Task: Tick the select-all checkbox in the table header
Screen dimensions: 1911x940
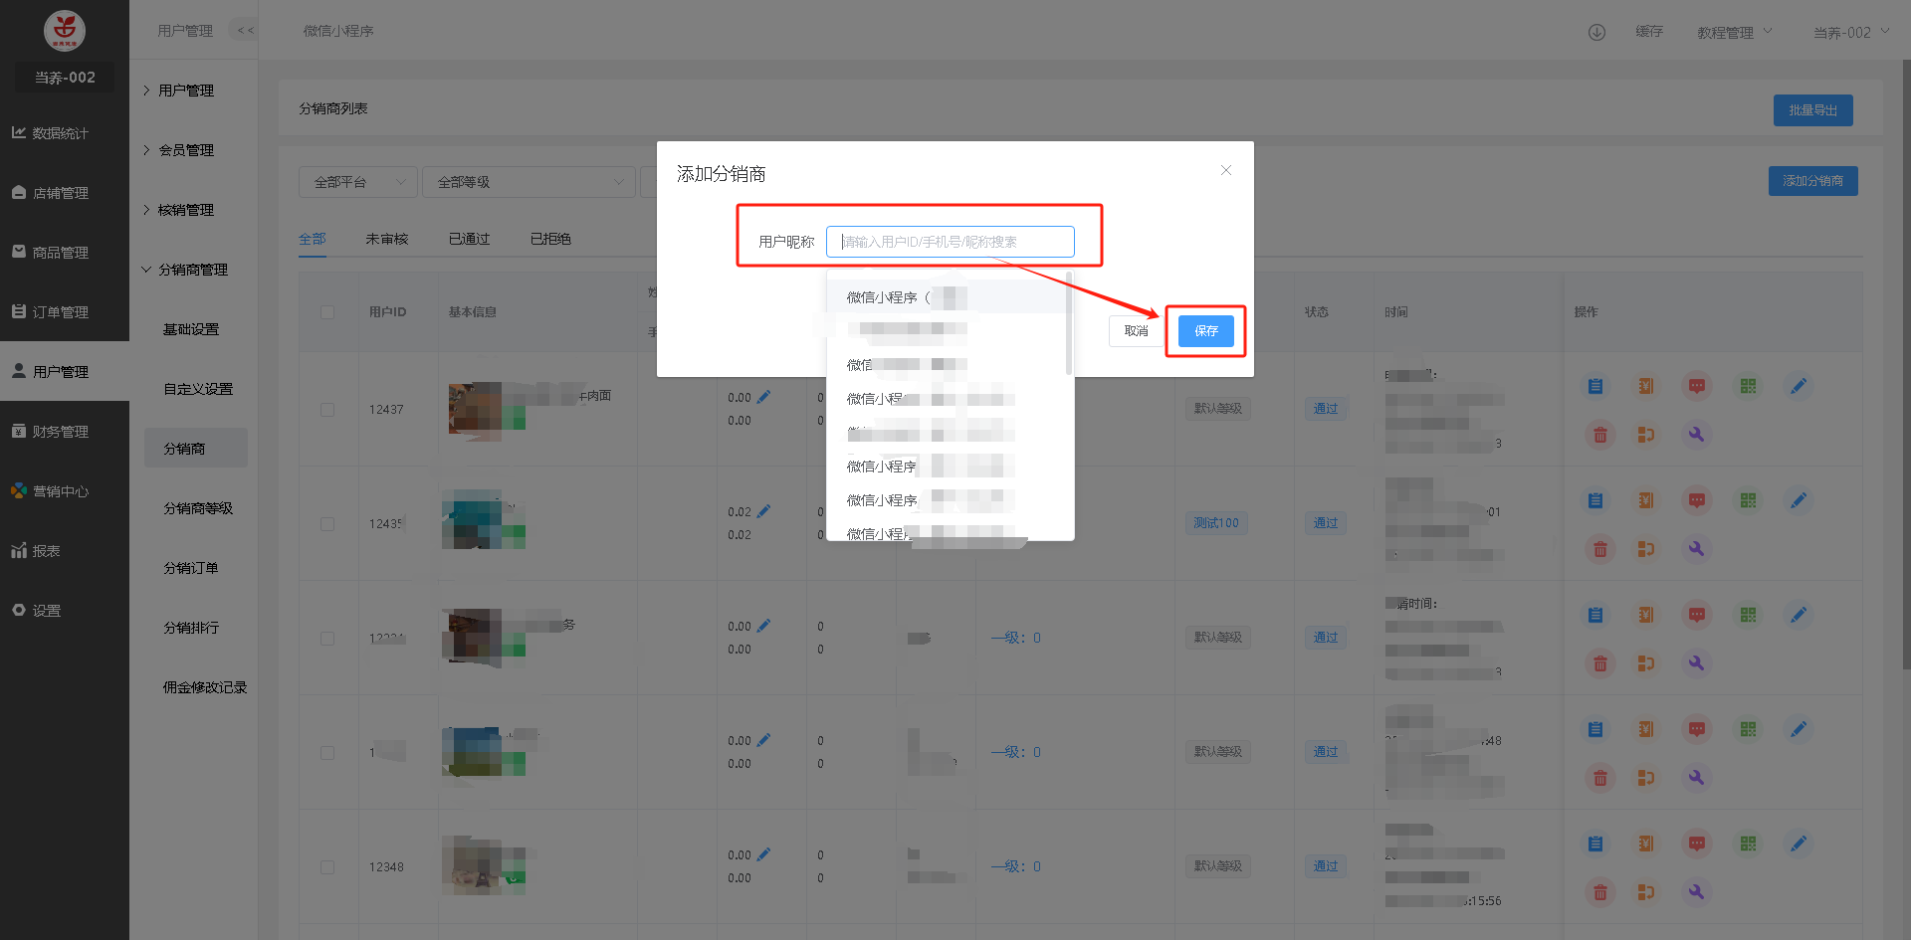Action: tap(327, 312)
